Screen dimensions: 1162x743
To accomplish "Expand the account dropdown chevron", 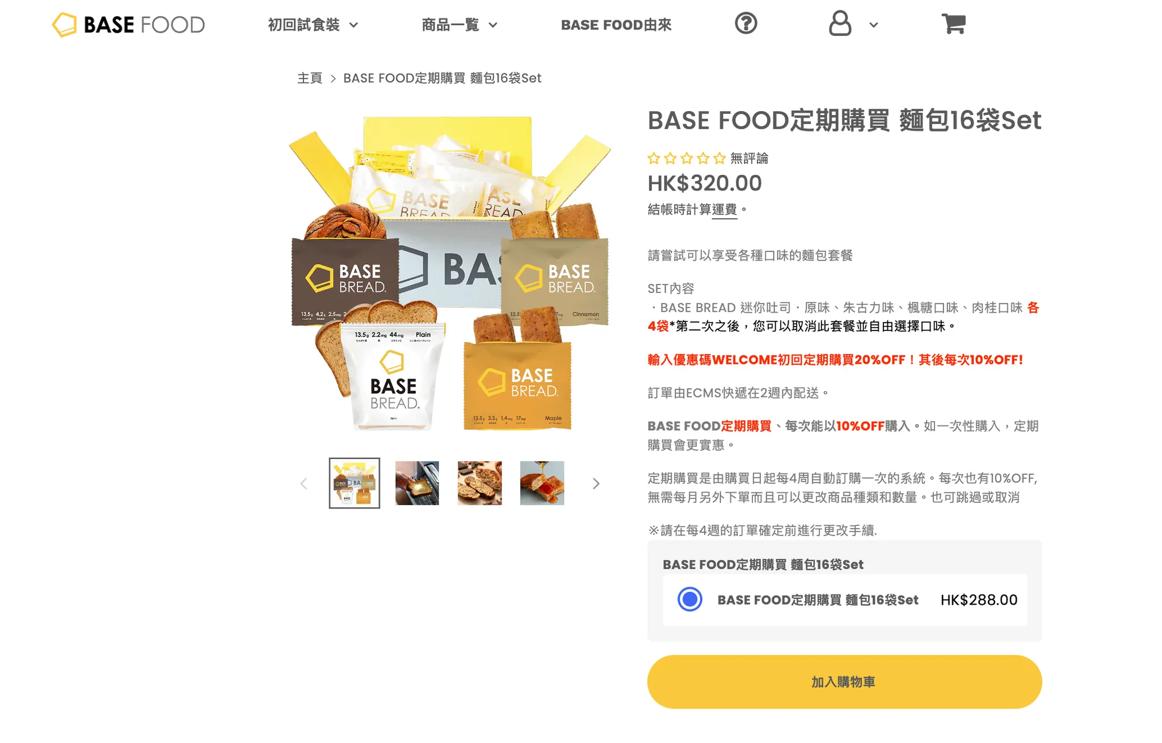I will [x=874, y=25].
